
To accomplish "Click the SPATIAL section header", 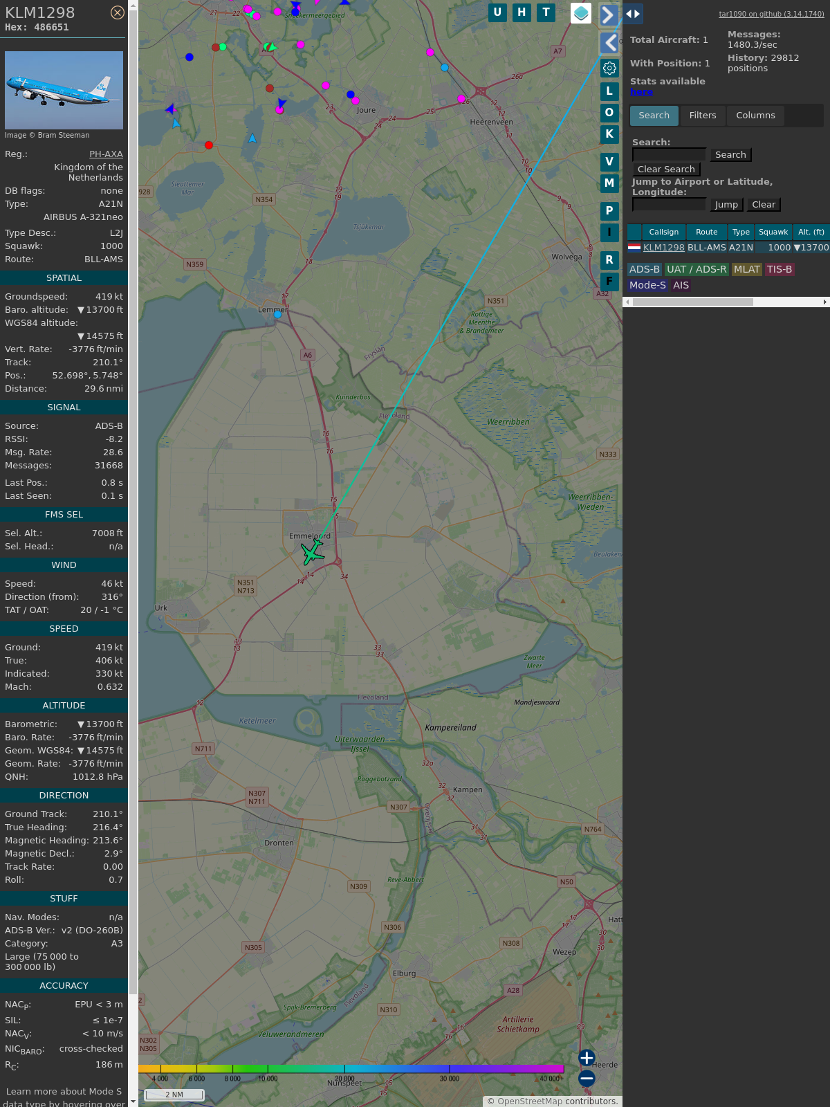I will (x=64, y=278).
